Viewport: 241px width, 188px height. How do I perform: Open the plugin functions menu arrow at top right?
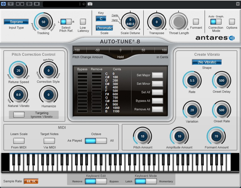pos(238,4)
